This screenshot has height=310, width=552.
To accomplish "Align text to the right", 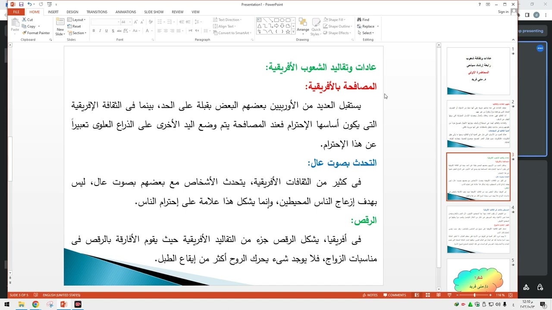I will [x=172, y=31].
